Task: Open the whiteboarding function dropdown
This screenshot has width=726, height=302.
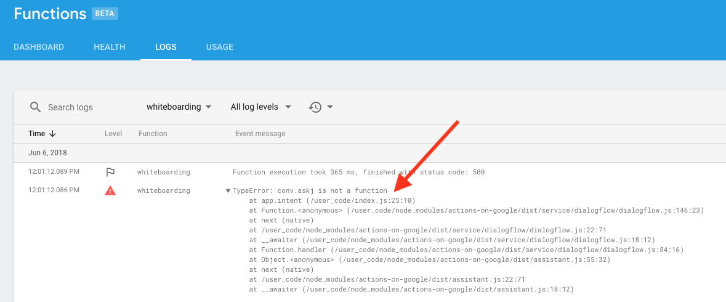Action: coord(179,107)
